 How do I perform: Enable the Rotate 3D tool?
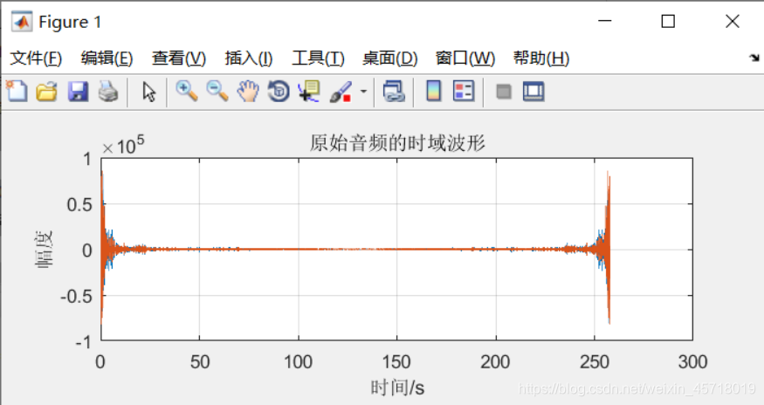(279, 91)
